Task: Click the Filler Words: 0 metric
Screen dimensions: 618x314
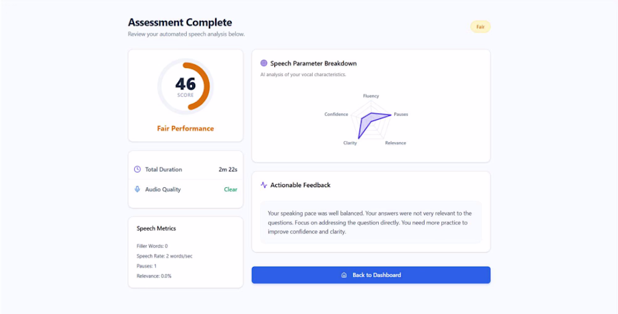Action: tap(152, 246)
